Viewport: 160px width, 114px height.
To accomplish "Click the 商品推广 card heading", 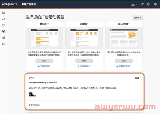I will coord(44,24).
